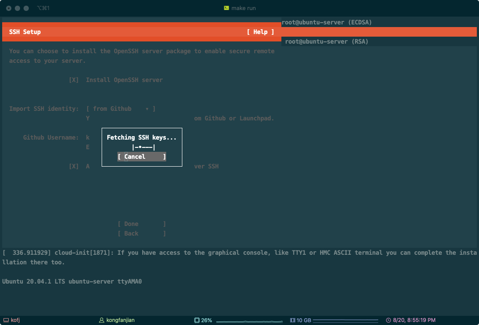This screenshot has width=479, height=325.
Task: Click the clock icon in status bar
Action: pyautogui.click(x=388, y=320)
